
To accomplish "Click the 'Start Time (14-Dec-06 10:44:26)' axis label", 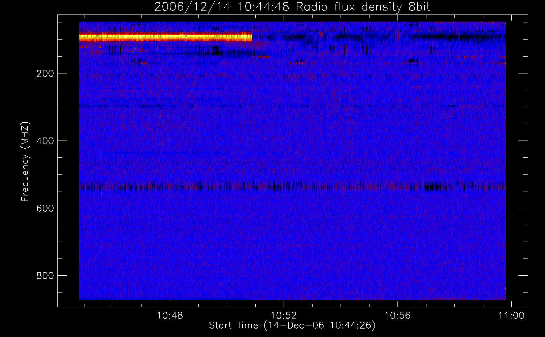I will tap(292, 326).
